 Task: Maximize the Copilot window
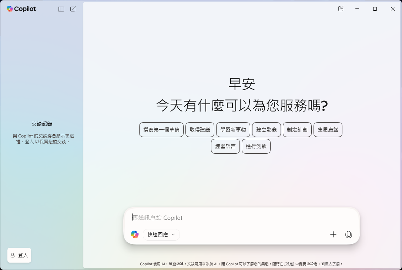[375, 9]
